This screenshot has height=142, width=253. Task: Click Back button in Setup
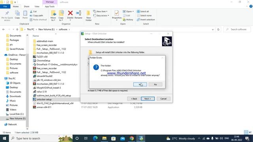(x=134, y=99)
